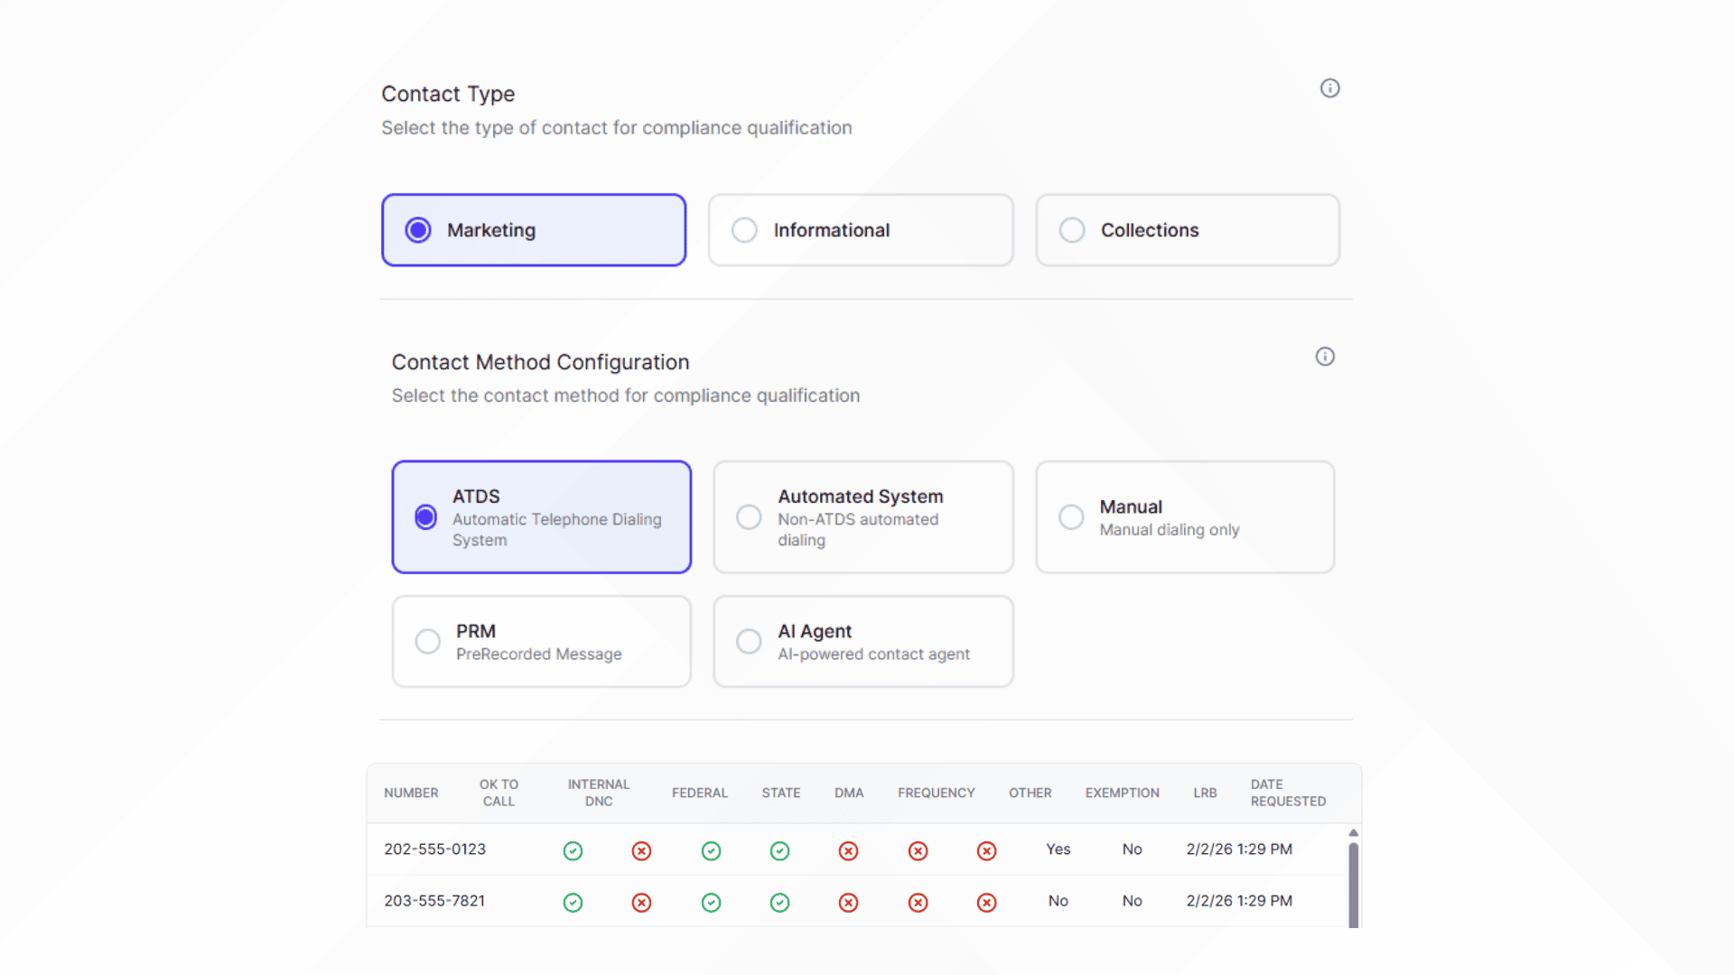Select the Marketing contact type
The width and height of the screenshot is (1734, 975).
coord(534,230)
